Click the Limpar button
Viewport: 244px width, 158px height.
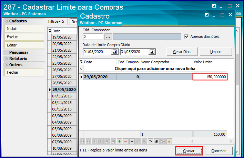coord(215,52)
